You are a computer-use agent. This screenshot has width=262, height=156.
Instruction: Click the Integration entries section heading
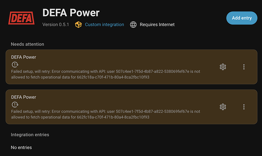(30, 134)
